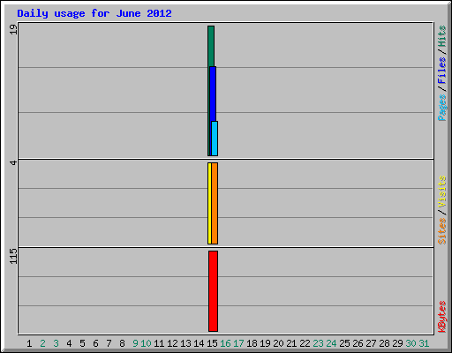
Task: Click day 5 on the x-axis
Action: (x=82, y=343)
